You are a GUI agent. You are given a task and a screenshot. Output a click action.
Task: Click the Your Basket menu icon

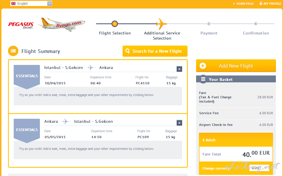point(203,79)
